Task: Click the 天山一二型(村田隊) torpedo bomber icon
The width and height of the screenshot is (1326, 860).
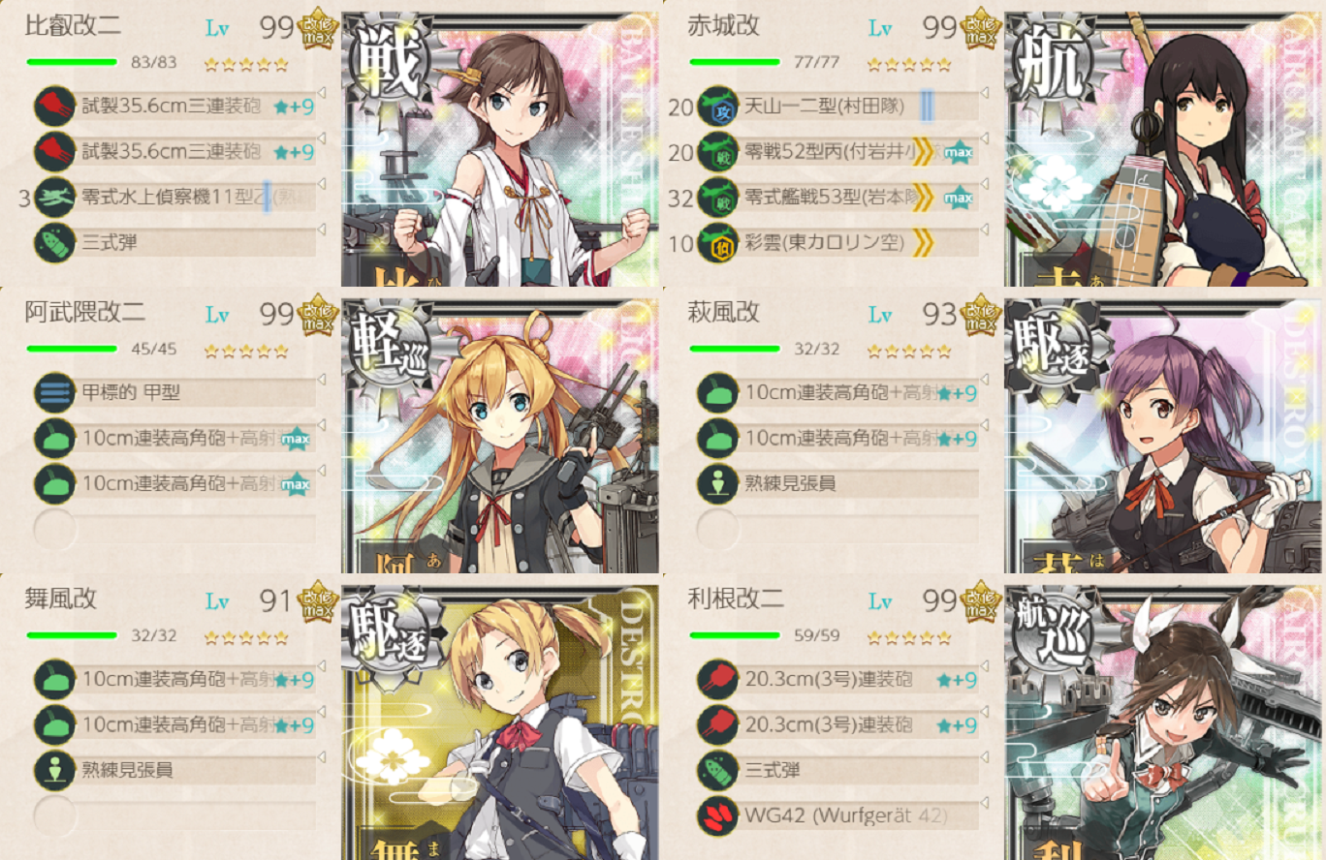Action: (717, 106)
